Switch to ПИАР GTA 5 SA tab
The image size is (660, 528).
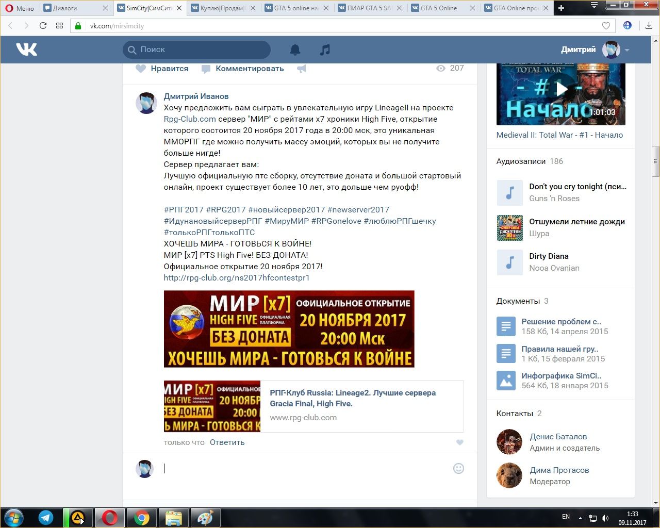point(369,8)
